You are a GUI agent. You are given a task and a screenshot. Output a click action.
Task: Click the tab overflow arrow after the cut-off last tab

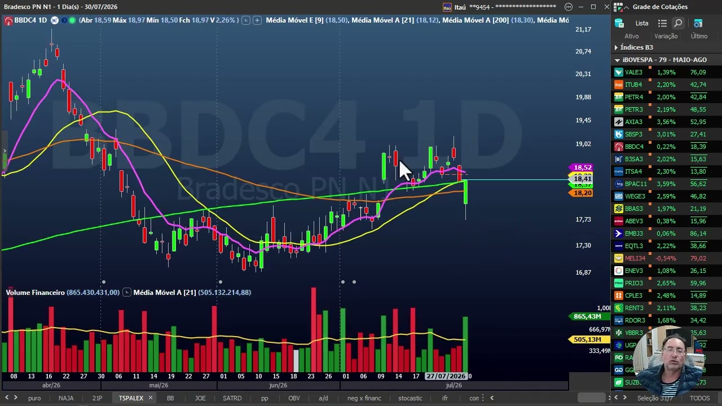491,398
